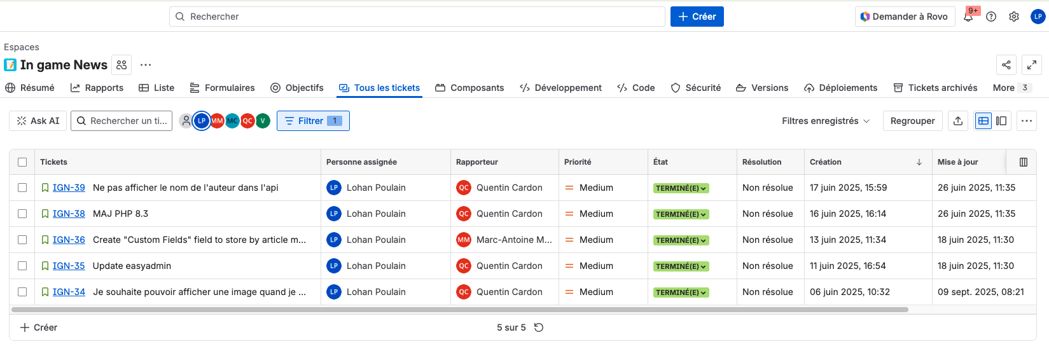Toggle the select-all tickets checkbox
The height and width of the screenshot is (351, 1049).
tap(22, 162)
